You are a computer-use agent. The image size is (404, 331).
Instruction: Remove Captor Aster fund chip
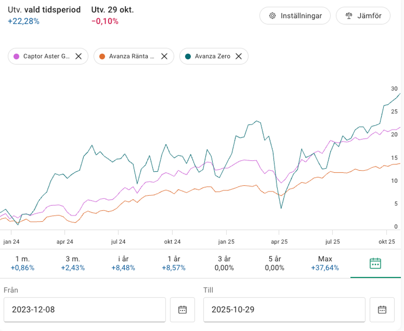click(x=78, y=56)
